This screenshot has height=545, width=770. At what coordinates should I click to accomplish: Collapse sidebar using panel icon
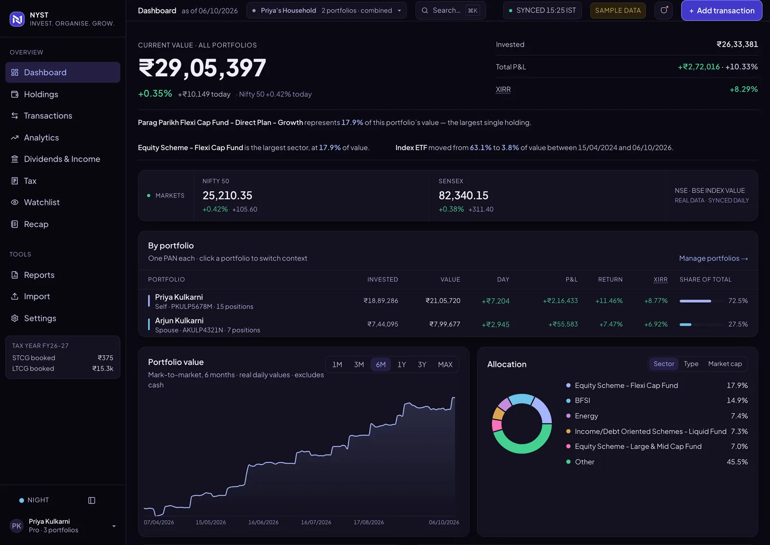click(92, 500)
